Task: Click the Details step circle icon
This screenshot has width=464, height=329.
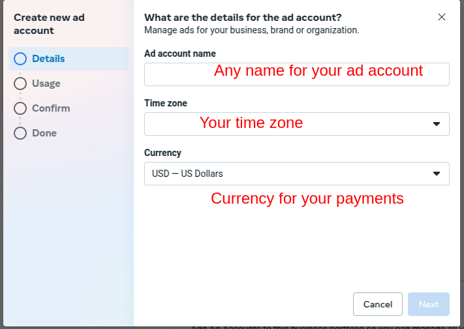Action: click(x=20, y=59)
